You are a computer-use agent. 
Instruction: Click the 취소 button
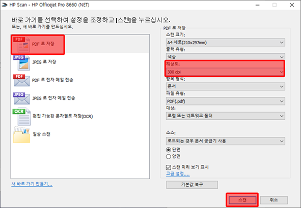(274, 200)
